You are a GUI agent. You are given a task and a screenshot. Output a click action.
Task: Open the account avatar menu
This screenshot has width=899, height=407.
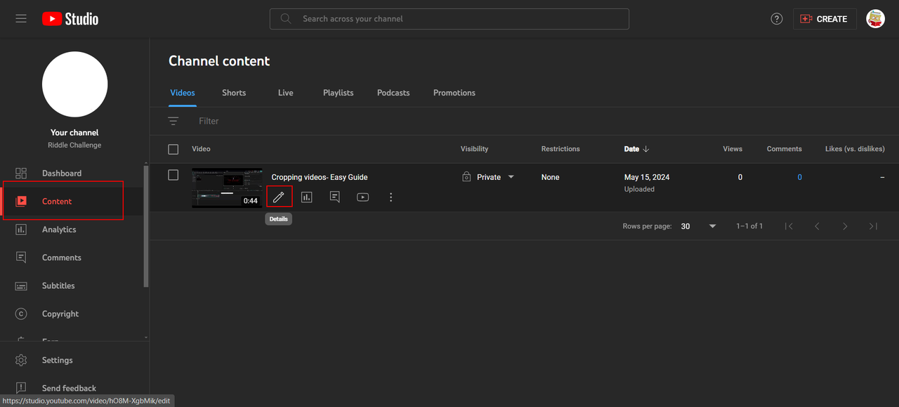pos(875,19)
